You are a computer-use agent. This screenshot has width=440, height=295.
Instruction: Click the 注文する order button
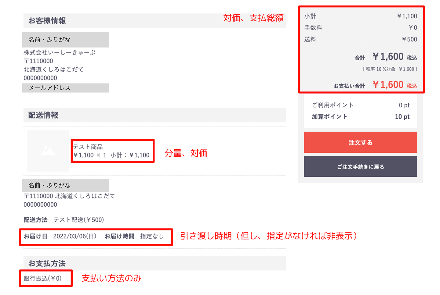tap(360, 142)
